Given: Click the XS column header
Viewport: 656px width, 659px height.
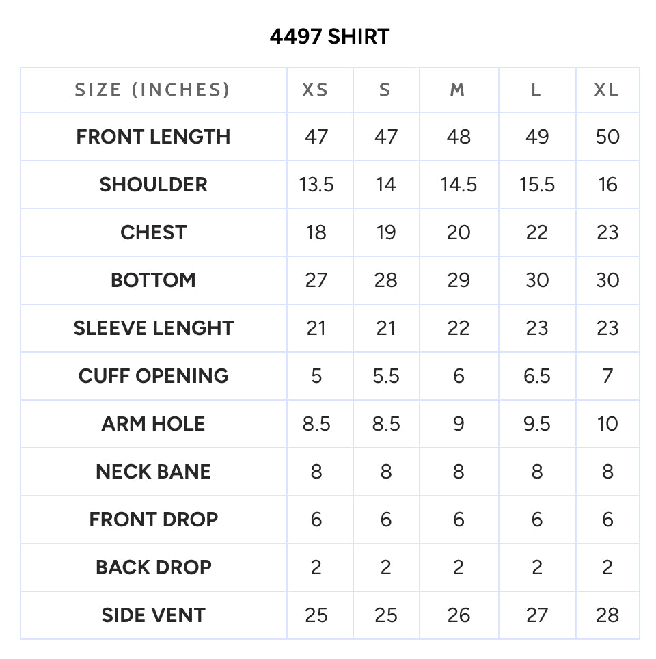Looking at the screenshot, I should click(x=316, y=90).
